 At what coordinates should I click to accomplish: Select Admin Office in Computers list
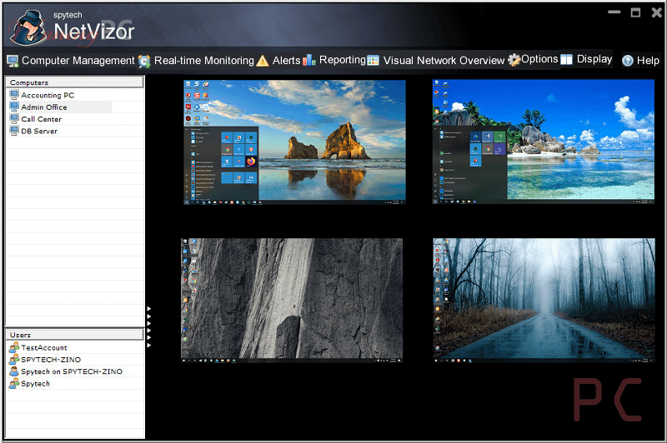tap(75, 107)
